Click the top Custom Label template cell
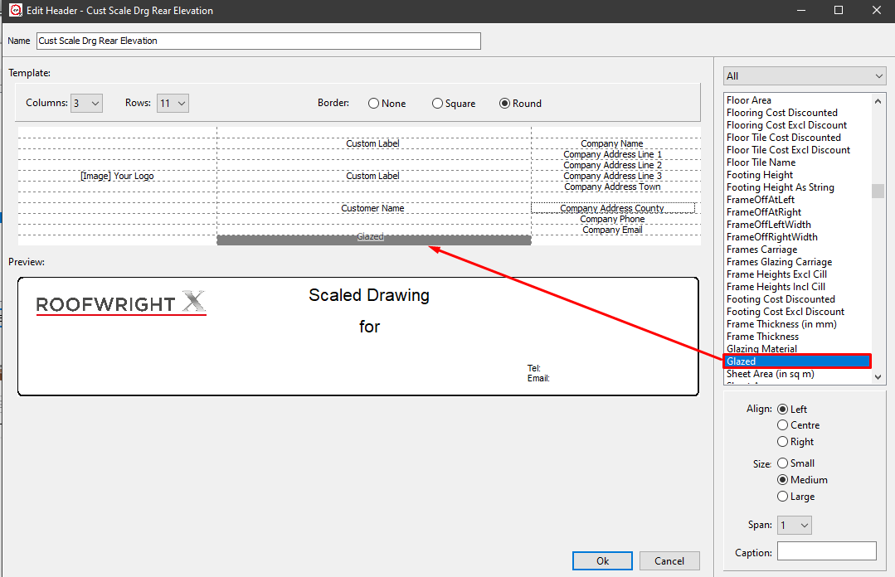Screen dimensions: 895x577 [x=372, y=143]
